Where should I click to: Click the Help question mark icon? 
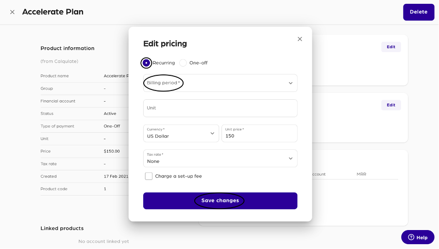(x=411, y=237)
